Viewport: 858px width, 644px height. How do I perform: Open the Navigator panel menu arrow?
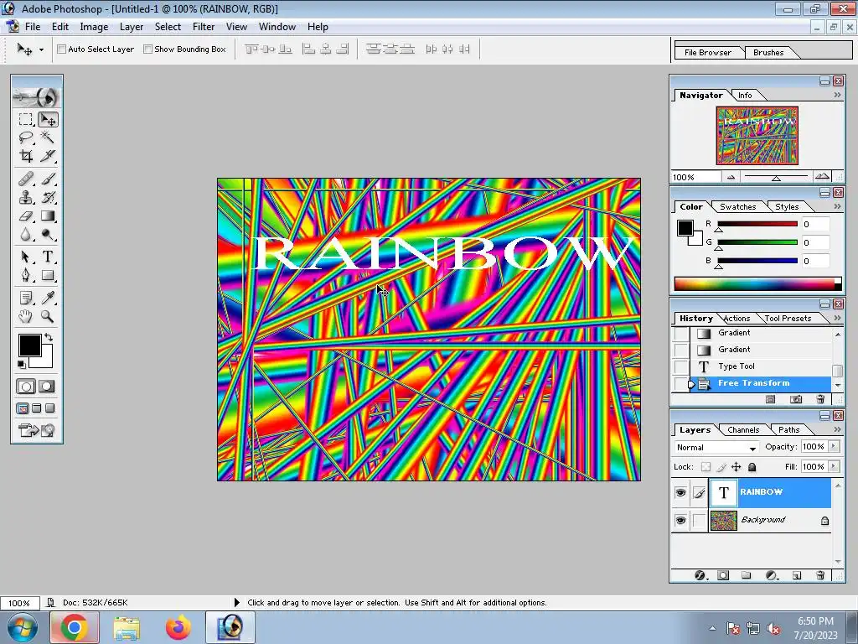pos(837,96)
